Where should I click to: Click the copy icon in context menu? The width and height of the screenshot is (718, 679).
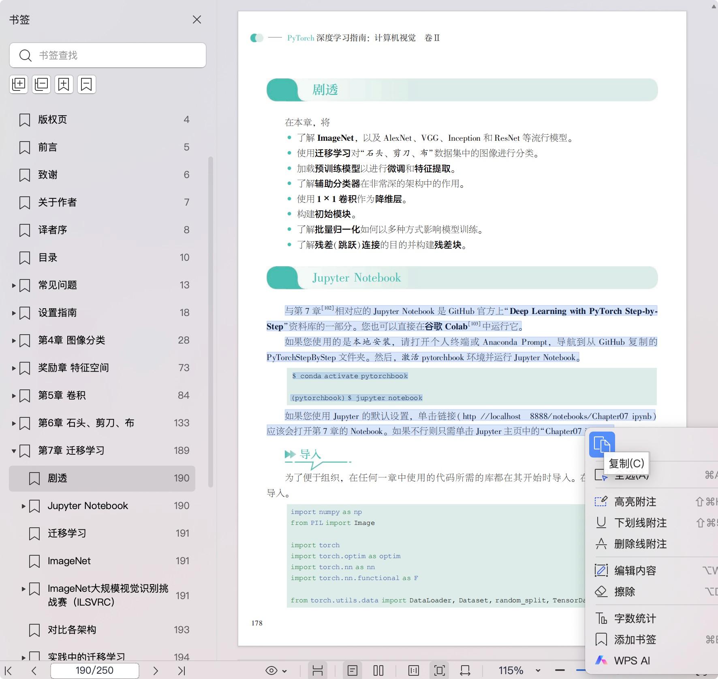602,444
